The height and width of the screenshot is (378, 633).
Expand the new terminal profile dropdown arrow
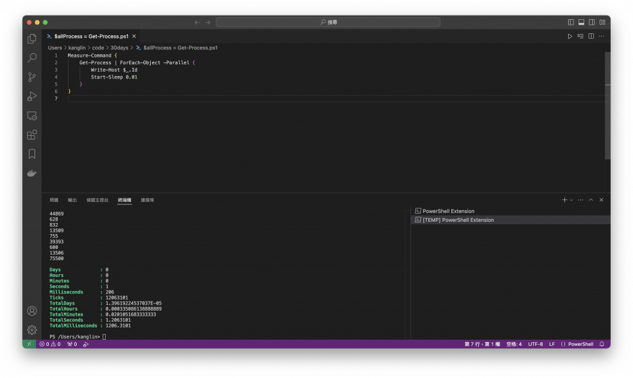point(571,200)
